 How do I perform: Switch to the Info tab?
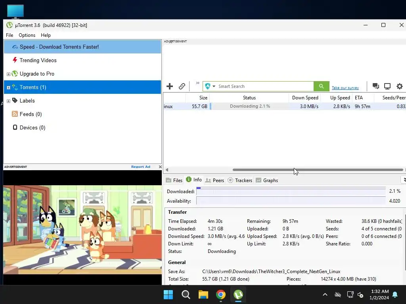[194, 180]
